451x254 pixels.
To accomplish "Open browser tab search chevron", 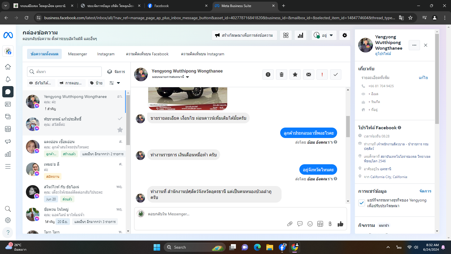I will click(x=6, y=6).
